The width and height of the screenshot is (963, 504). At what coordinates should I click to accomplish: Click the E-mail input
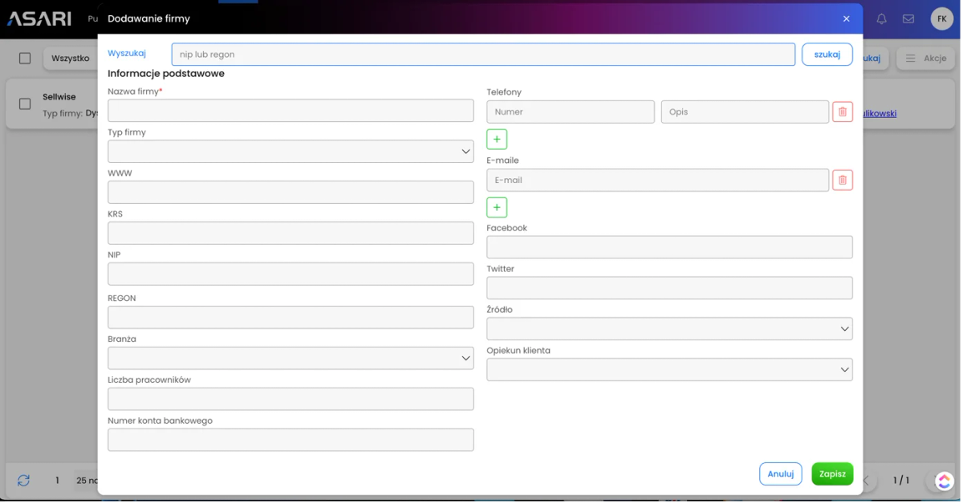(658, 180)
